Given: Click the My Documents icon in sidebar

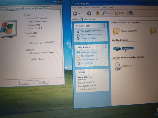Looking at the screenshot, I should [79, 56].
